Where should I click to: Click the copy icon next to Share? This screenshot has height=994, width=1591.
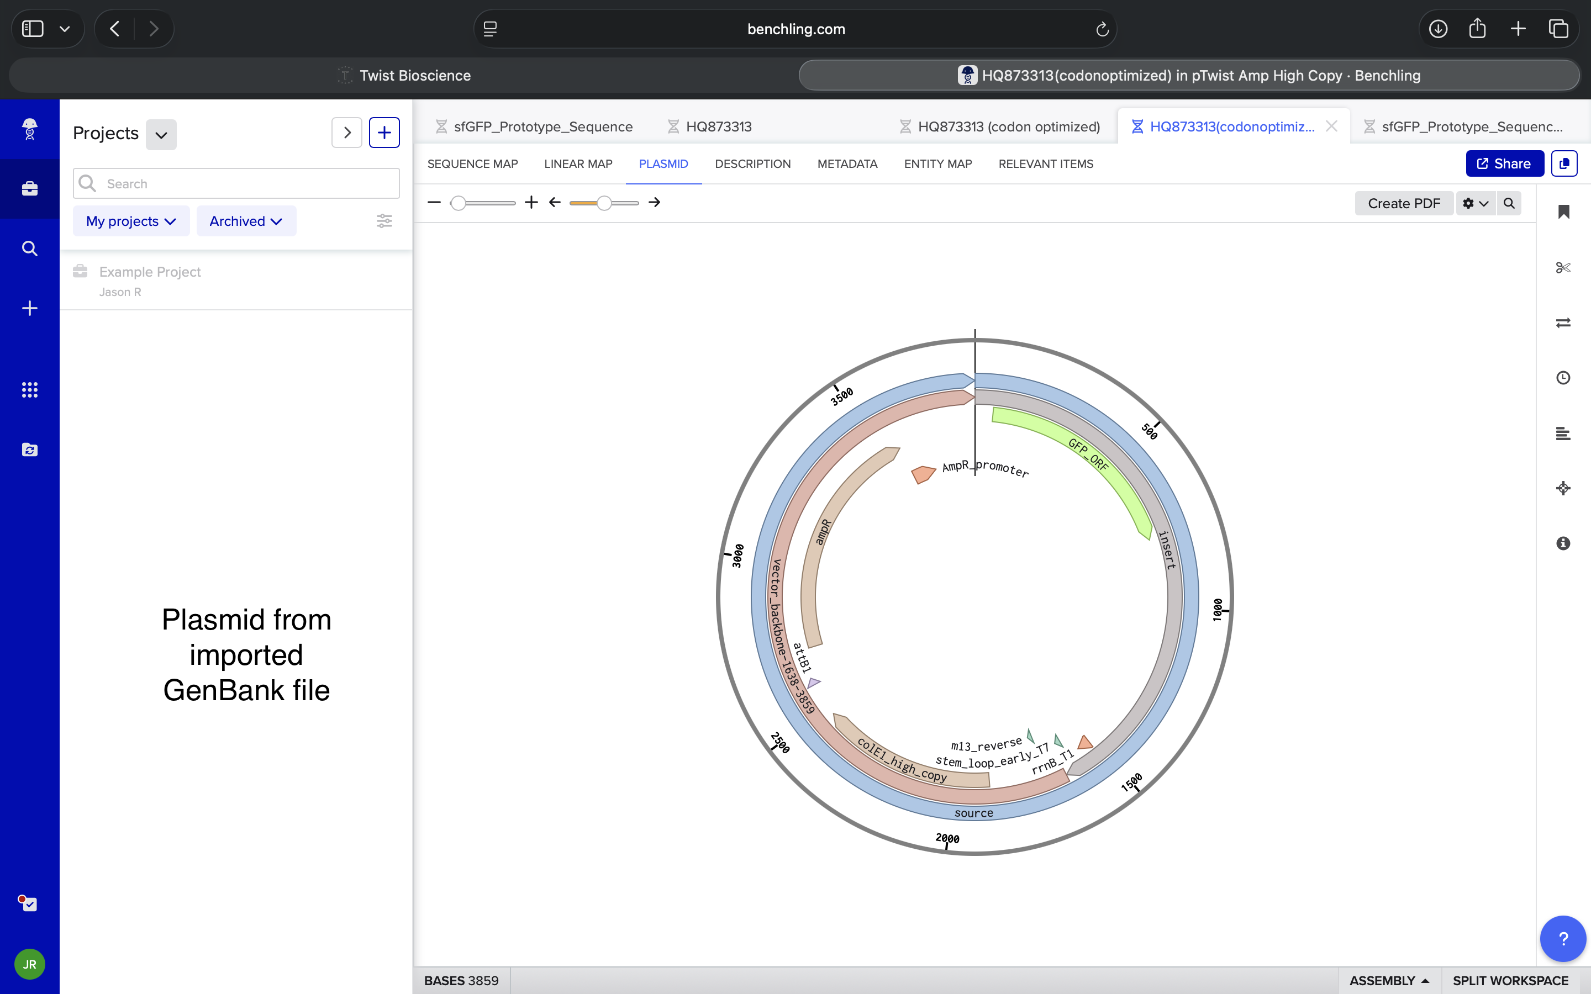(x=1564, y=163)
